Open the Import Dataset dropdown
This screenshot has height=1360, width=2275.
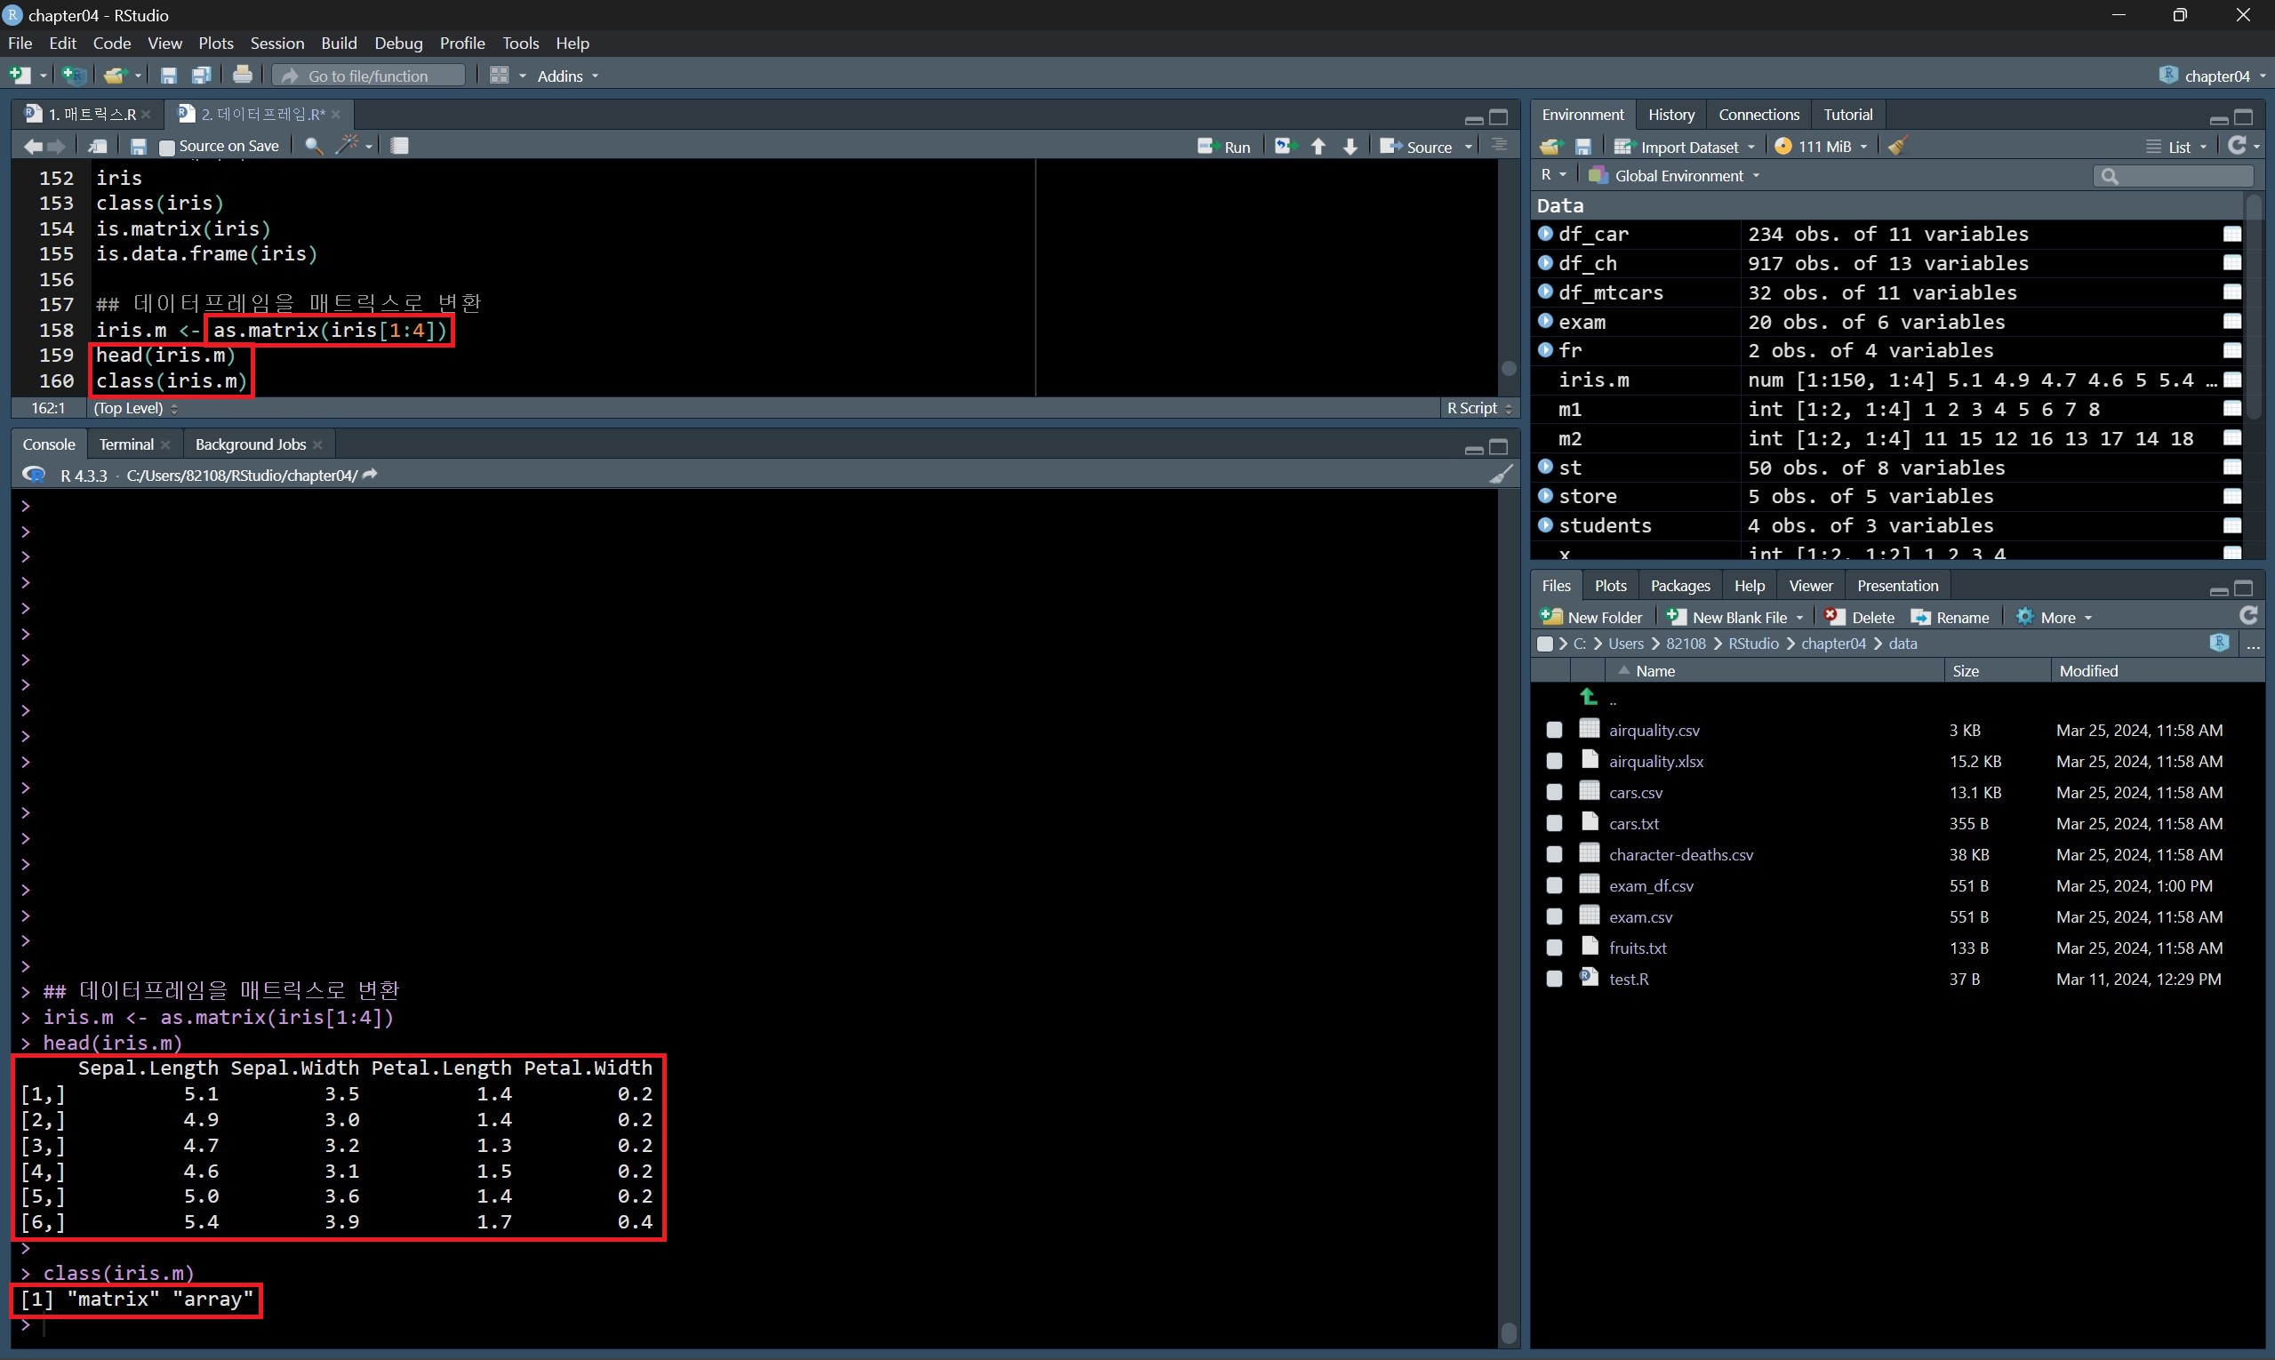tap(1686, 147)
